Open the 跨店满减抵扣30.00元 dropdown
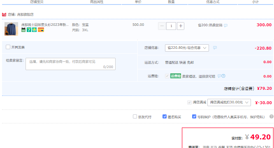This screenshot has width=274, height=148. (x=229, y=102)
